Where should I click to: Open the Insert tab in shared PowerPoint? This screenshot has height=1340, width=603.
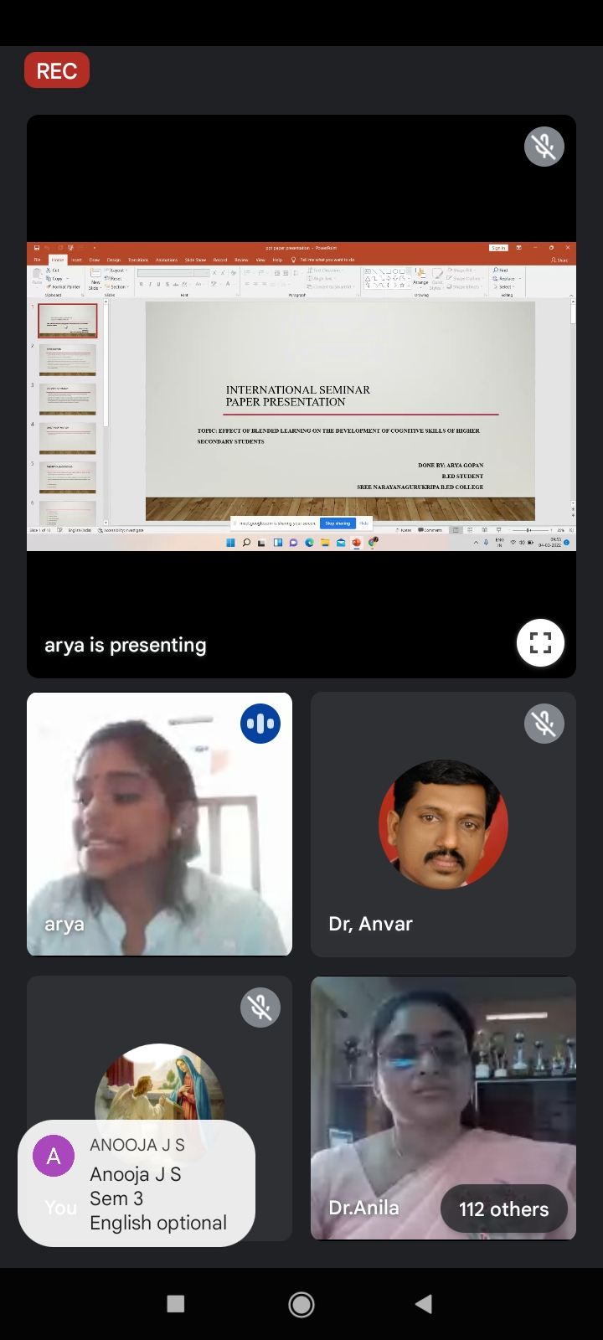point(76,260)
